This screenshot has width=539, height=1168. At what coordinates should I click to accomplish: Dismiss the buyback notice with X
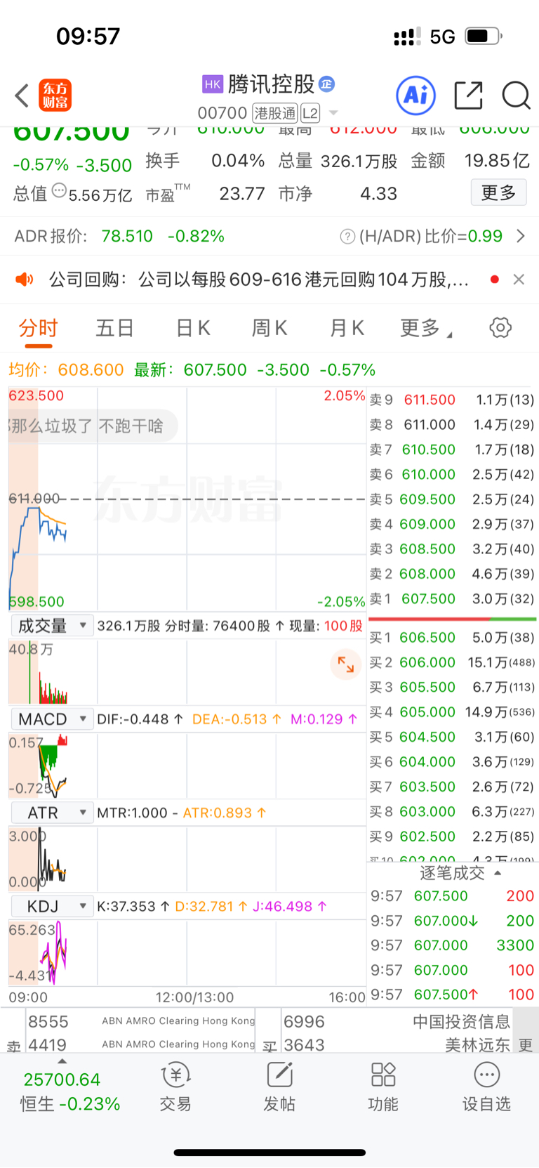(x=519, y=280)
